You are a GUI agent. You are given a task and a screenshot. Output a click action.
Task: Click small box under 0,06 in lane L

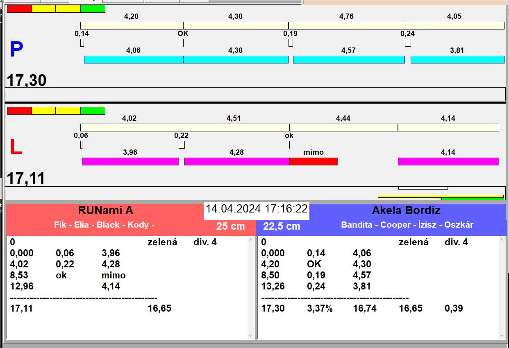[x=81, y=145]
